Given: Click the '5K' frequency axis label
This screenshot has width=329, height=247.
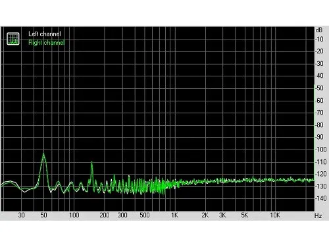Looking at the screenshot, I should 245,215.
